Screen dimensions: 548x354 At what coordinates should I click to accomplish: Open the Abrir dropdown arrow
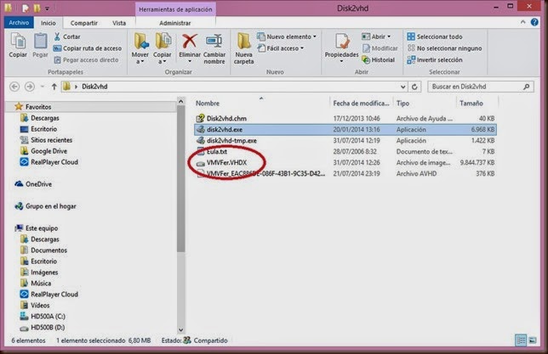[389, 37]
